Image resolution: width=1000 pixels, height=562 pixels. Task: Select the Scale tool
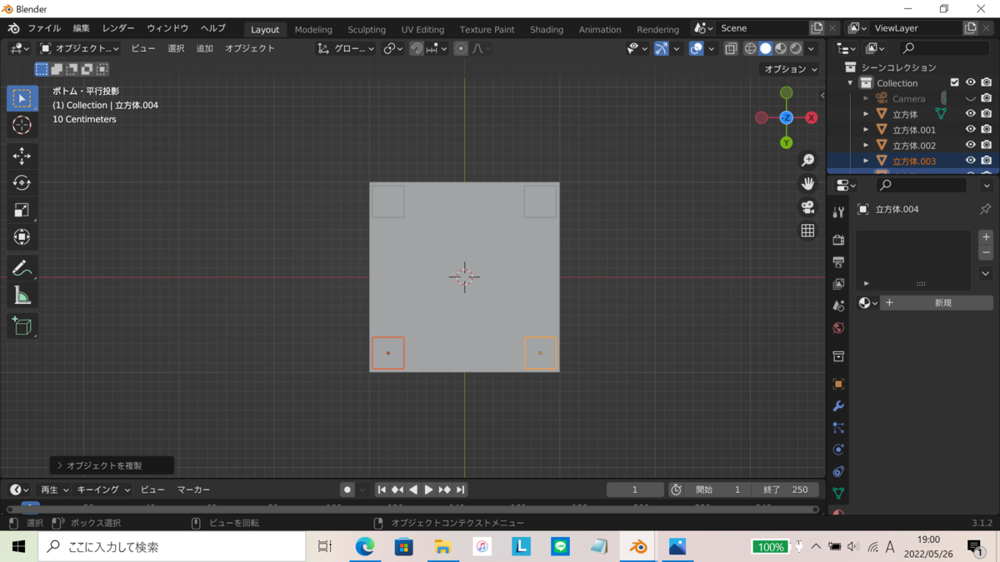22,210
